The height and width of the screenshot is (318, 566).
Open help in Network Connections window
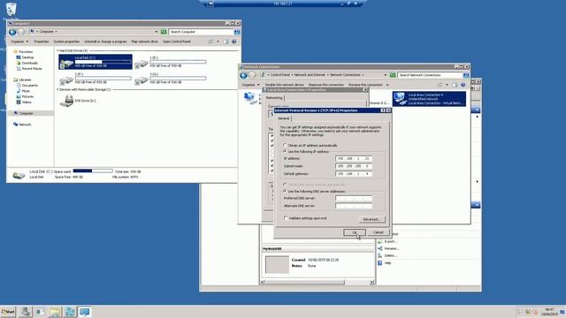(x=463, y=85)
